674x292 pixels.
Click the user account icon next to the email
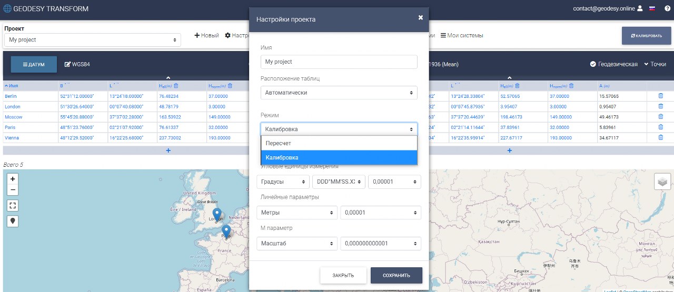coord(640,8)
